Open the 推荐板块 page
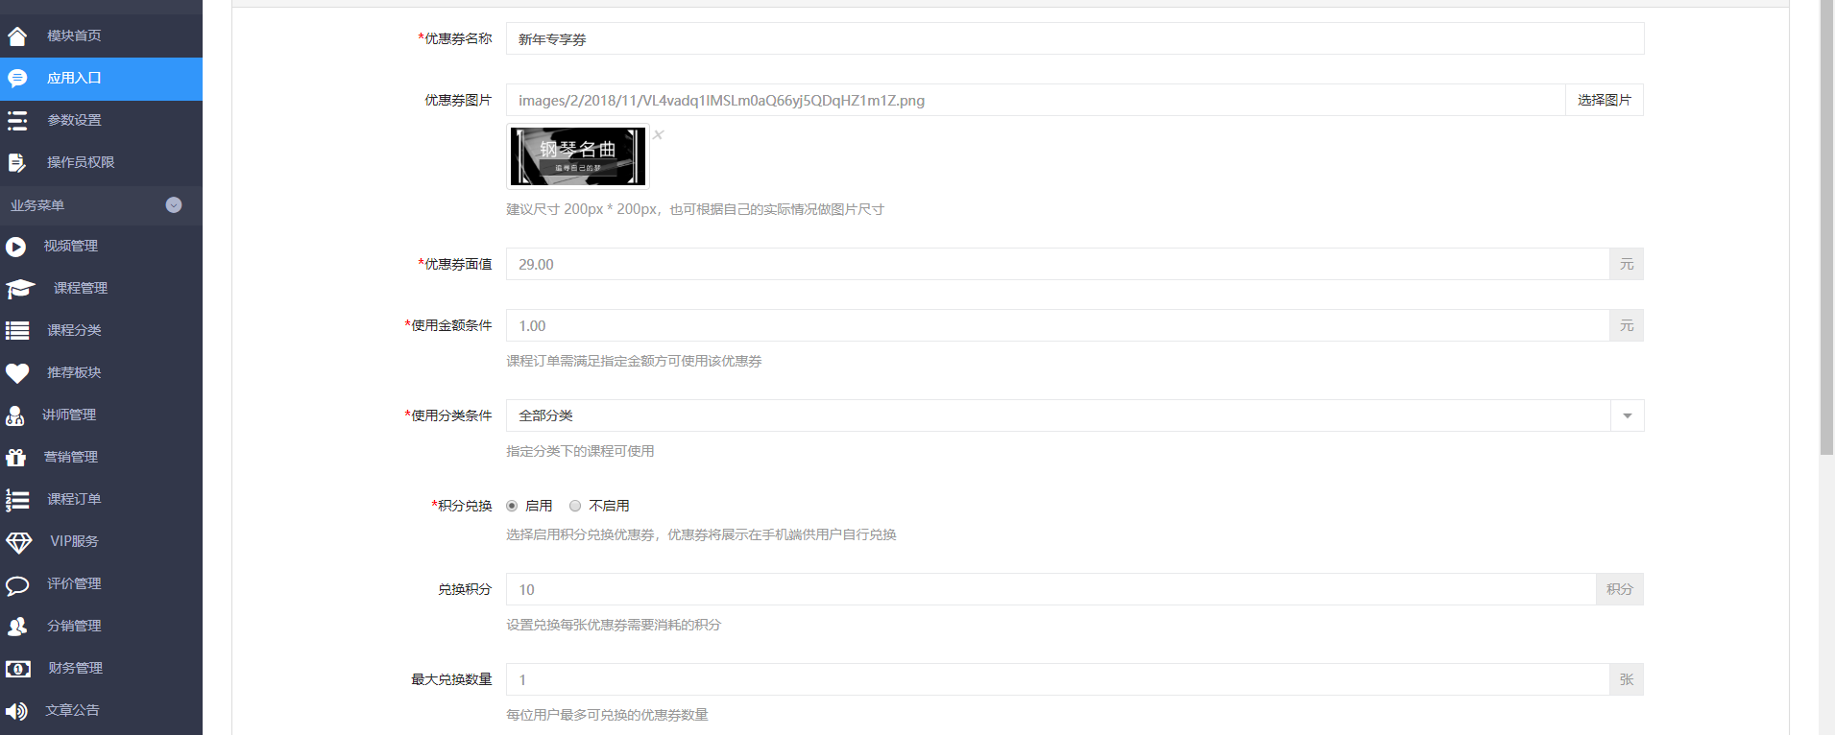Viewport: 1835px width, 735px height. click(x=101, y=373)
